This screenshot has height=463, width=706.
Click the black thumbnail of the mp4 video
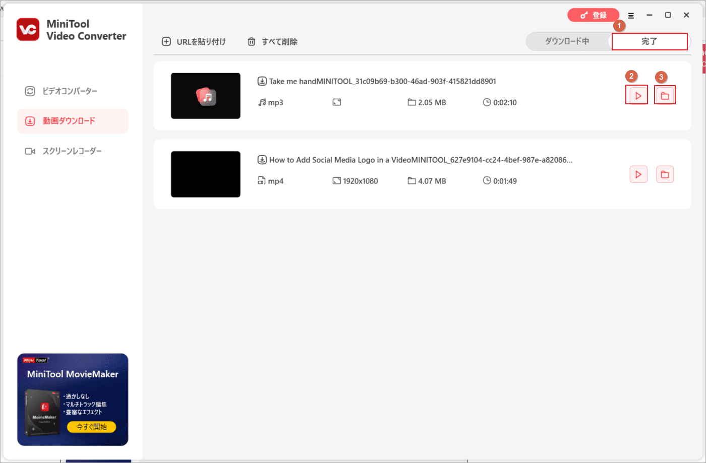coord(206,174)
